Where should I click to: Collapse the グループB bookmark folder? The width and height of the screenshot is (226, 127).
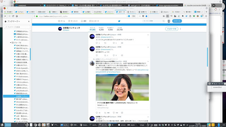(11, 43)
